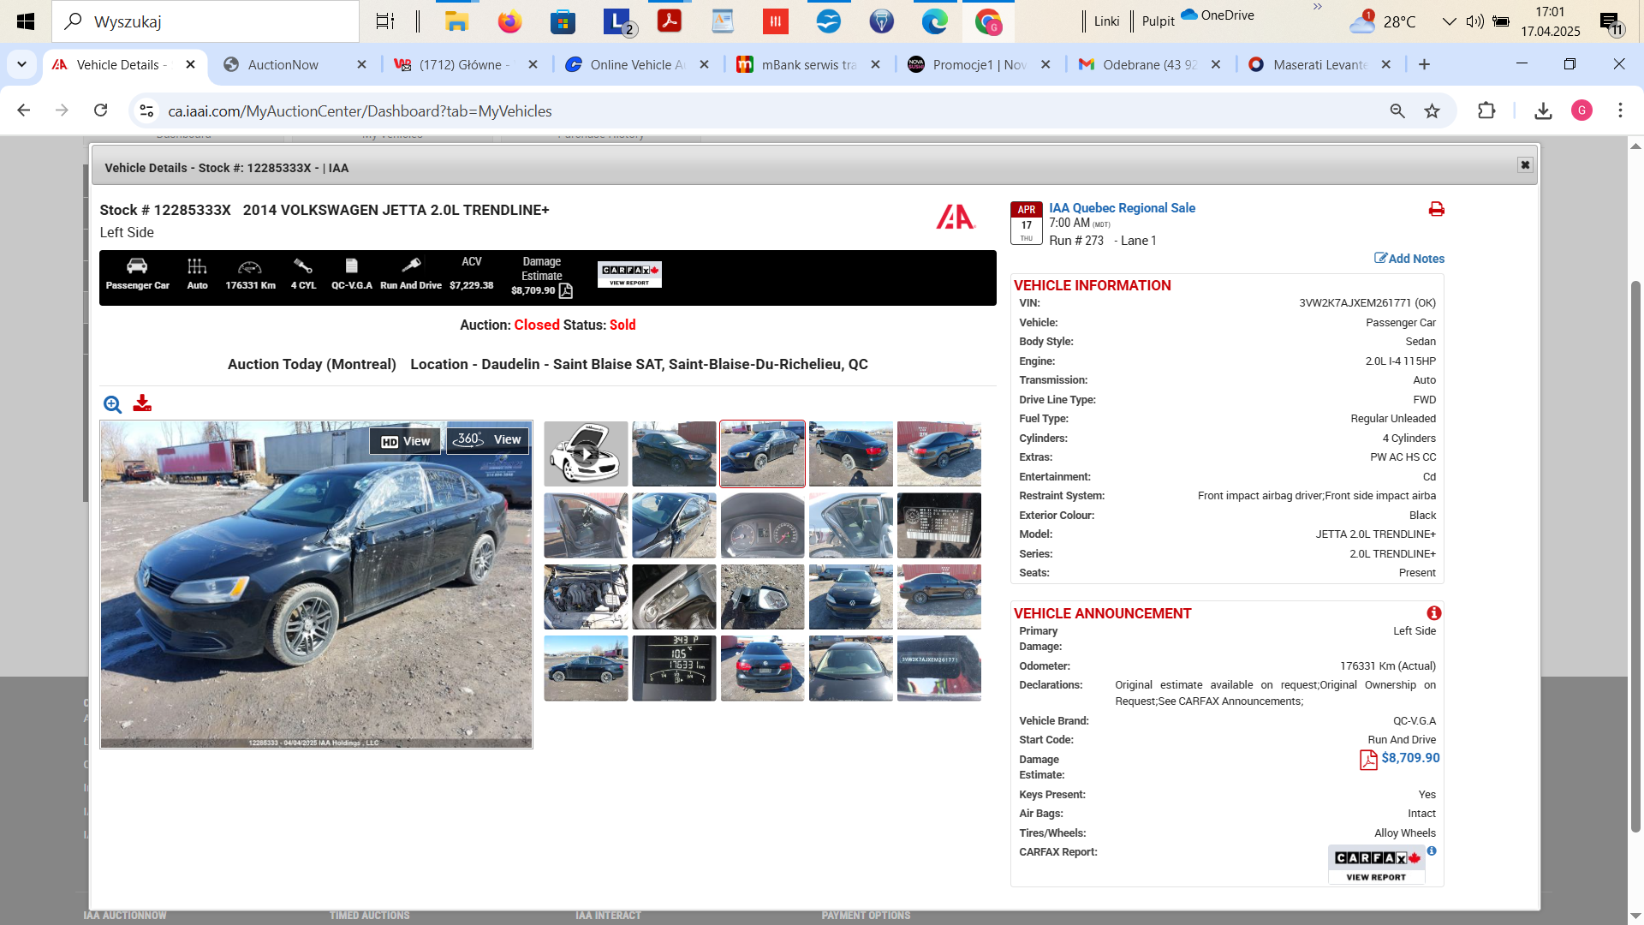Click the page vertical scrollbar
Image resolution: width=1644 pixels, height=925 pixels.
(x=1635, y=557)
